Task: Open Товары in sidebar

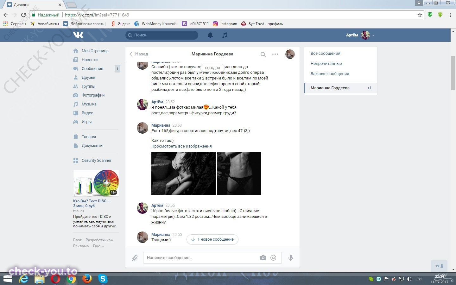Action: (x=89, y=136)
